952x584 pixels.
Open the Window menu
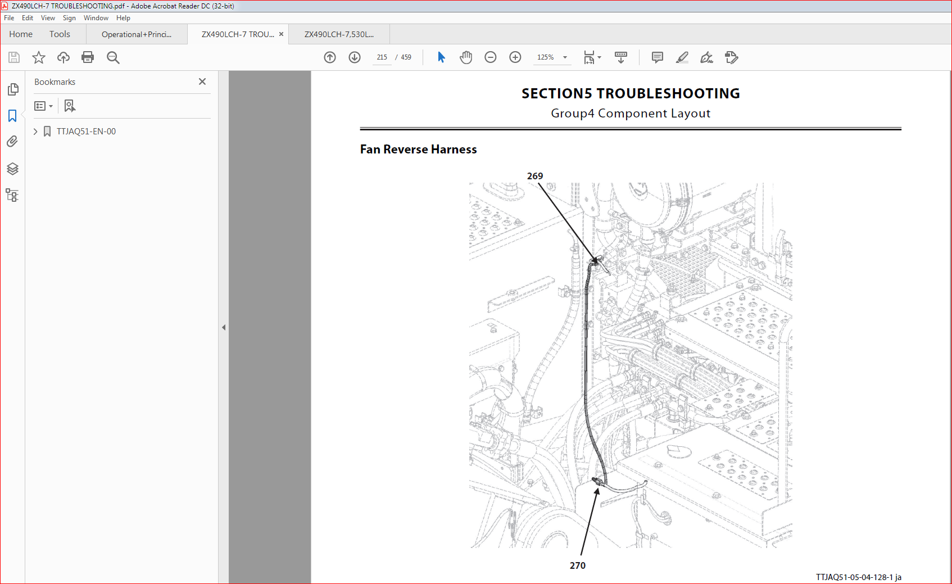point(96,18)
